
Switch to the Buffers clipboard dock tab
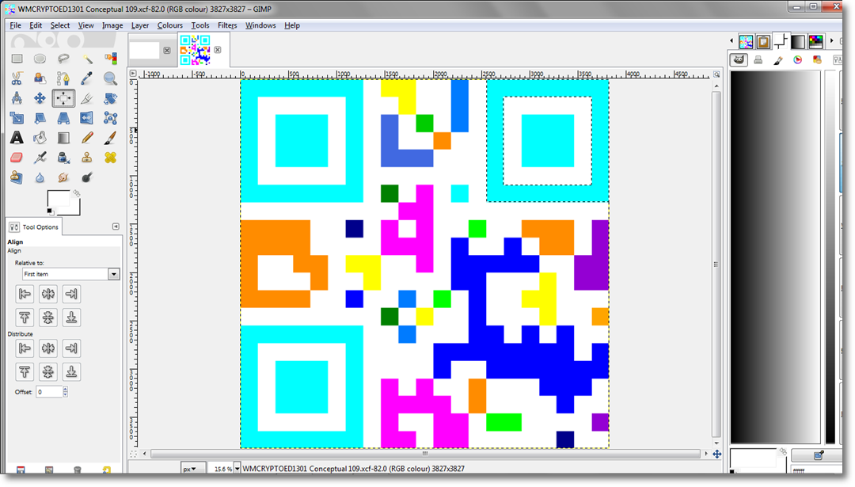coord(763,41)
